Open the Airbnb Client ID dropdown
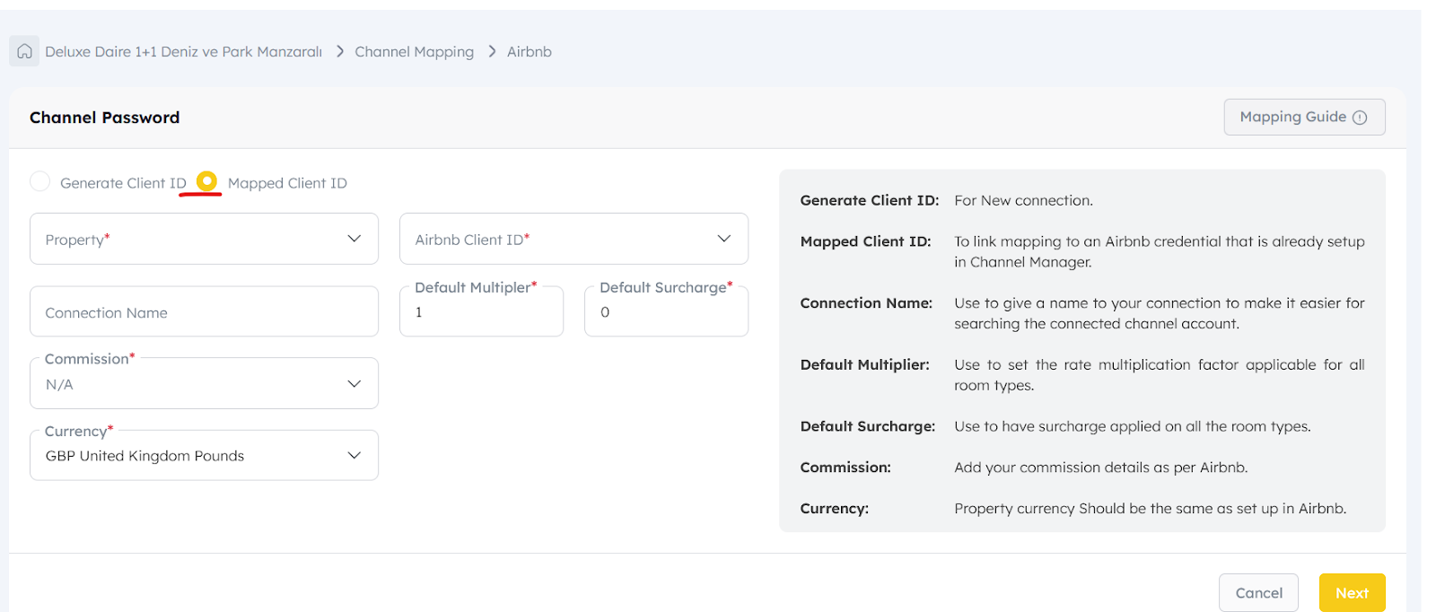The width and height of the screenshot is (1436, 612). 574,239
